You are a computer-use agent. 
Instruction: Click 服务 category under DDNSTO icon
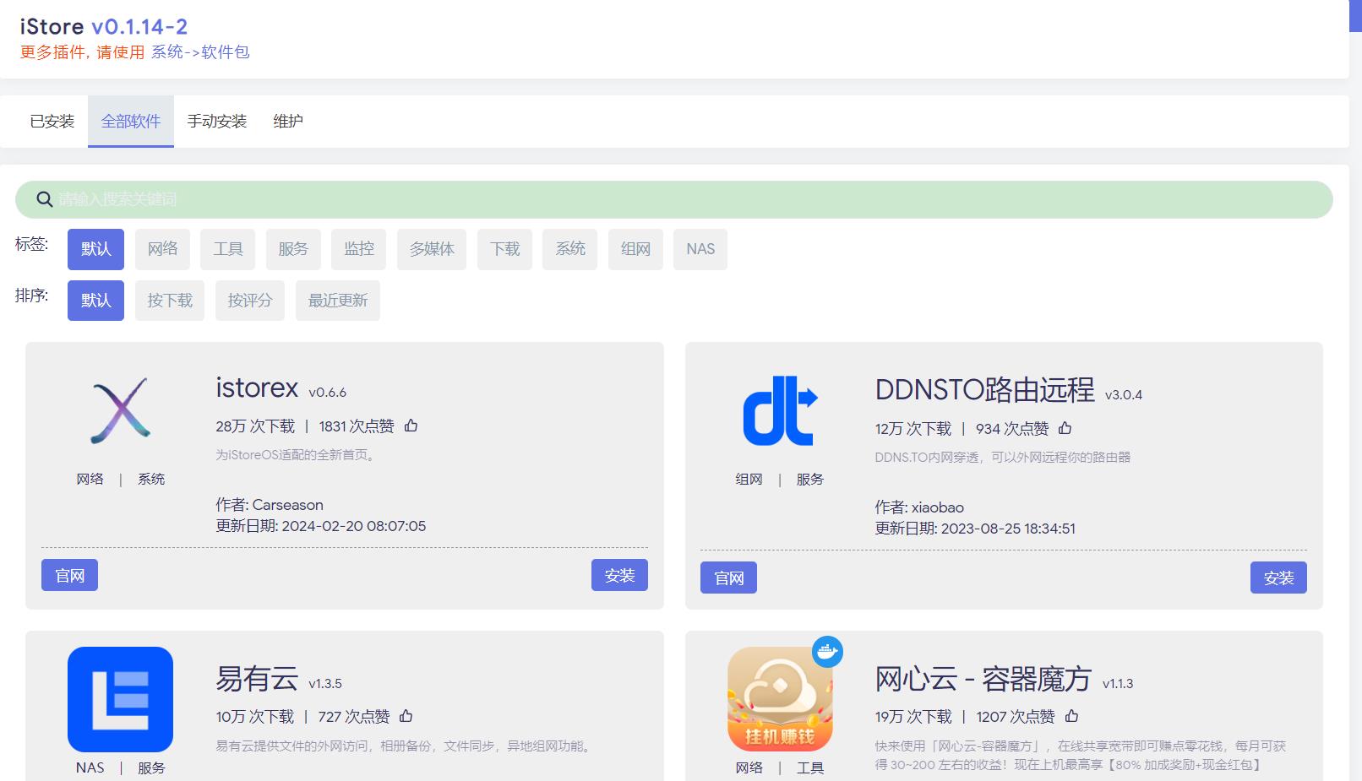(x=809, y=479)
